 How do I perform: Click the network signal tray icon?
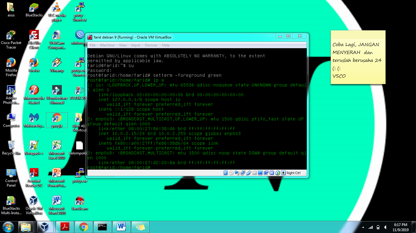[371, 227]
